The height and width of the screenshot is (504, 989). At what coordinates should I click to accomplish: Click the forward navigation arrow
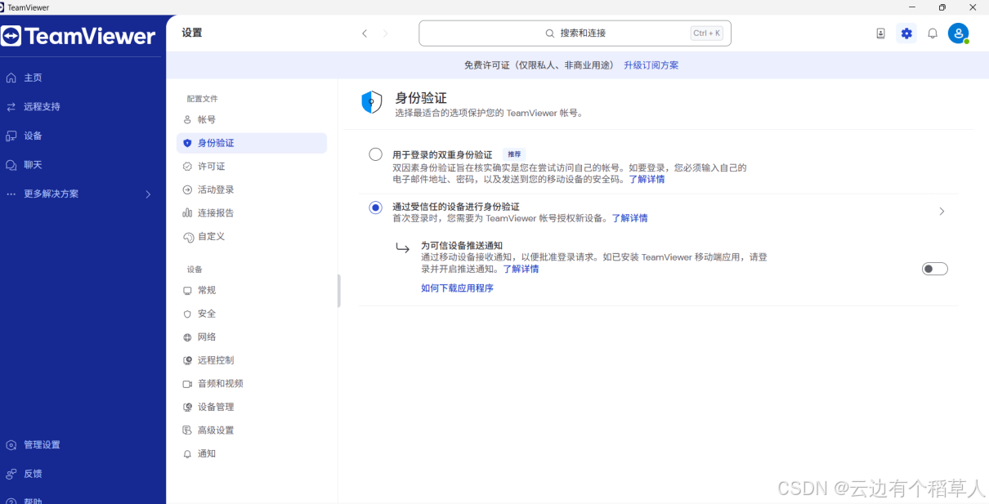(x=386, y=33)
